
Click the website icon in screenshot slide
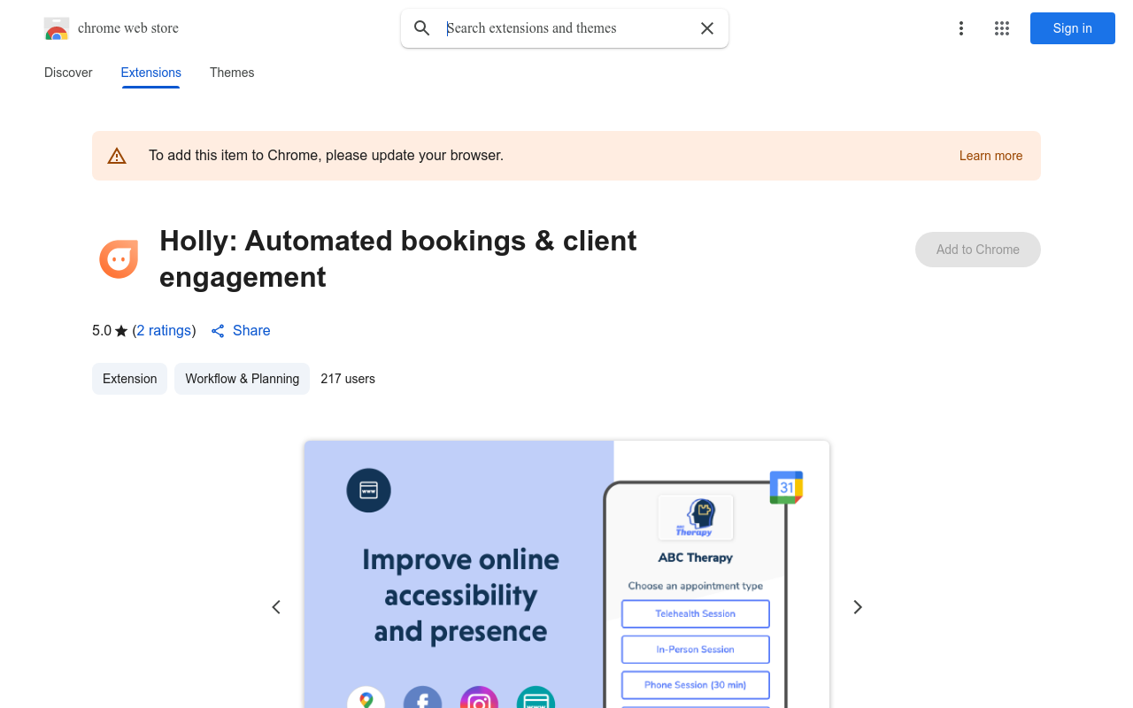(368, 490)
